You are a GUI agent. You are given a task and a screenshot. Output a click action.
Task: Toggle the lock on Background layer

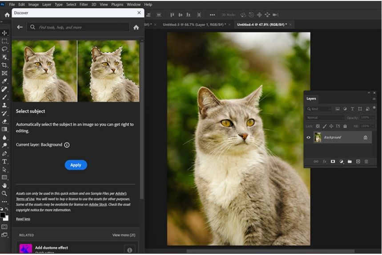(x=366, y=137)
